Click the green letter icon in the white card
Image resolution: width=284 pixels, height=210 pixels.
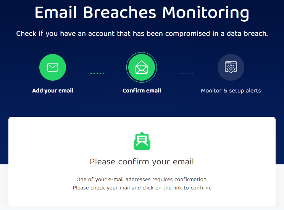click(x=142, y=141)
